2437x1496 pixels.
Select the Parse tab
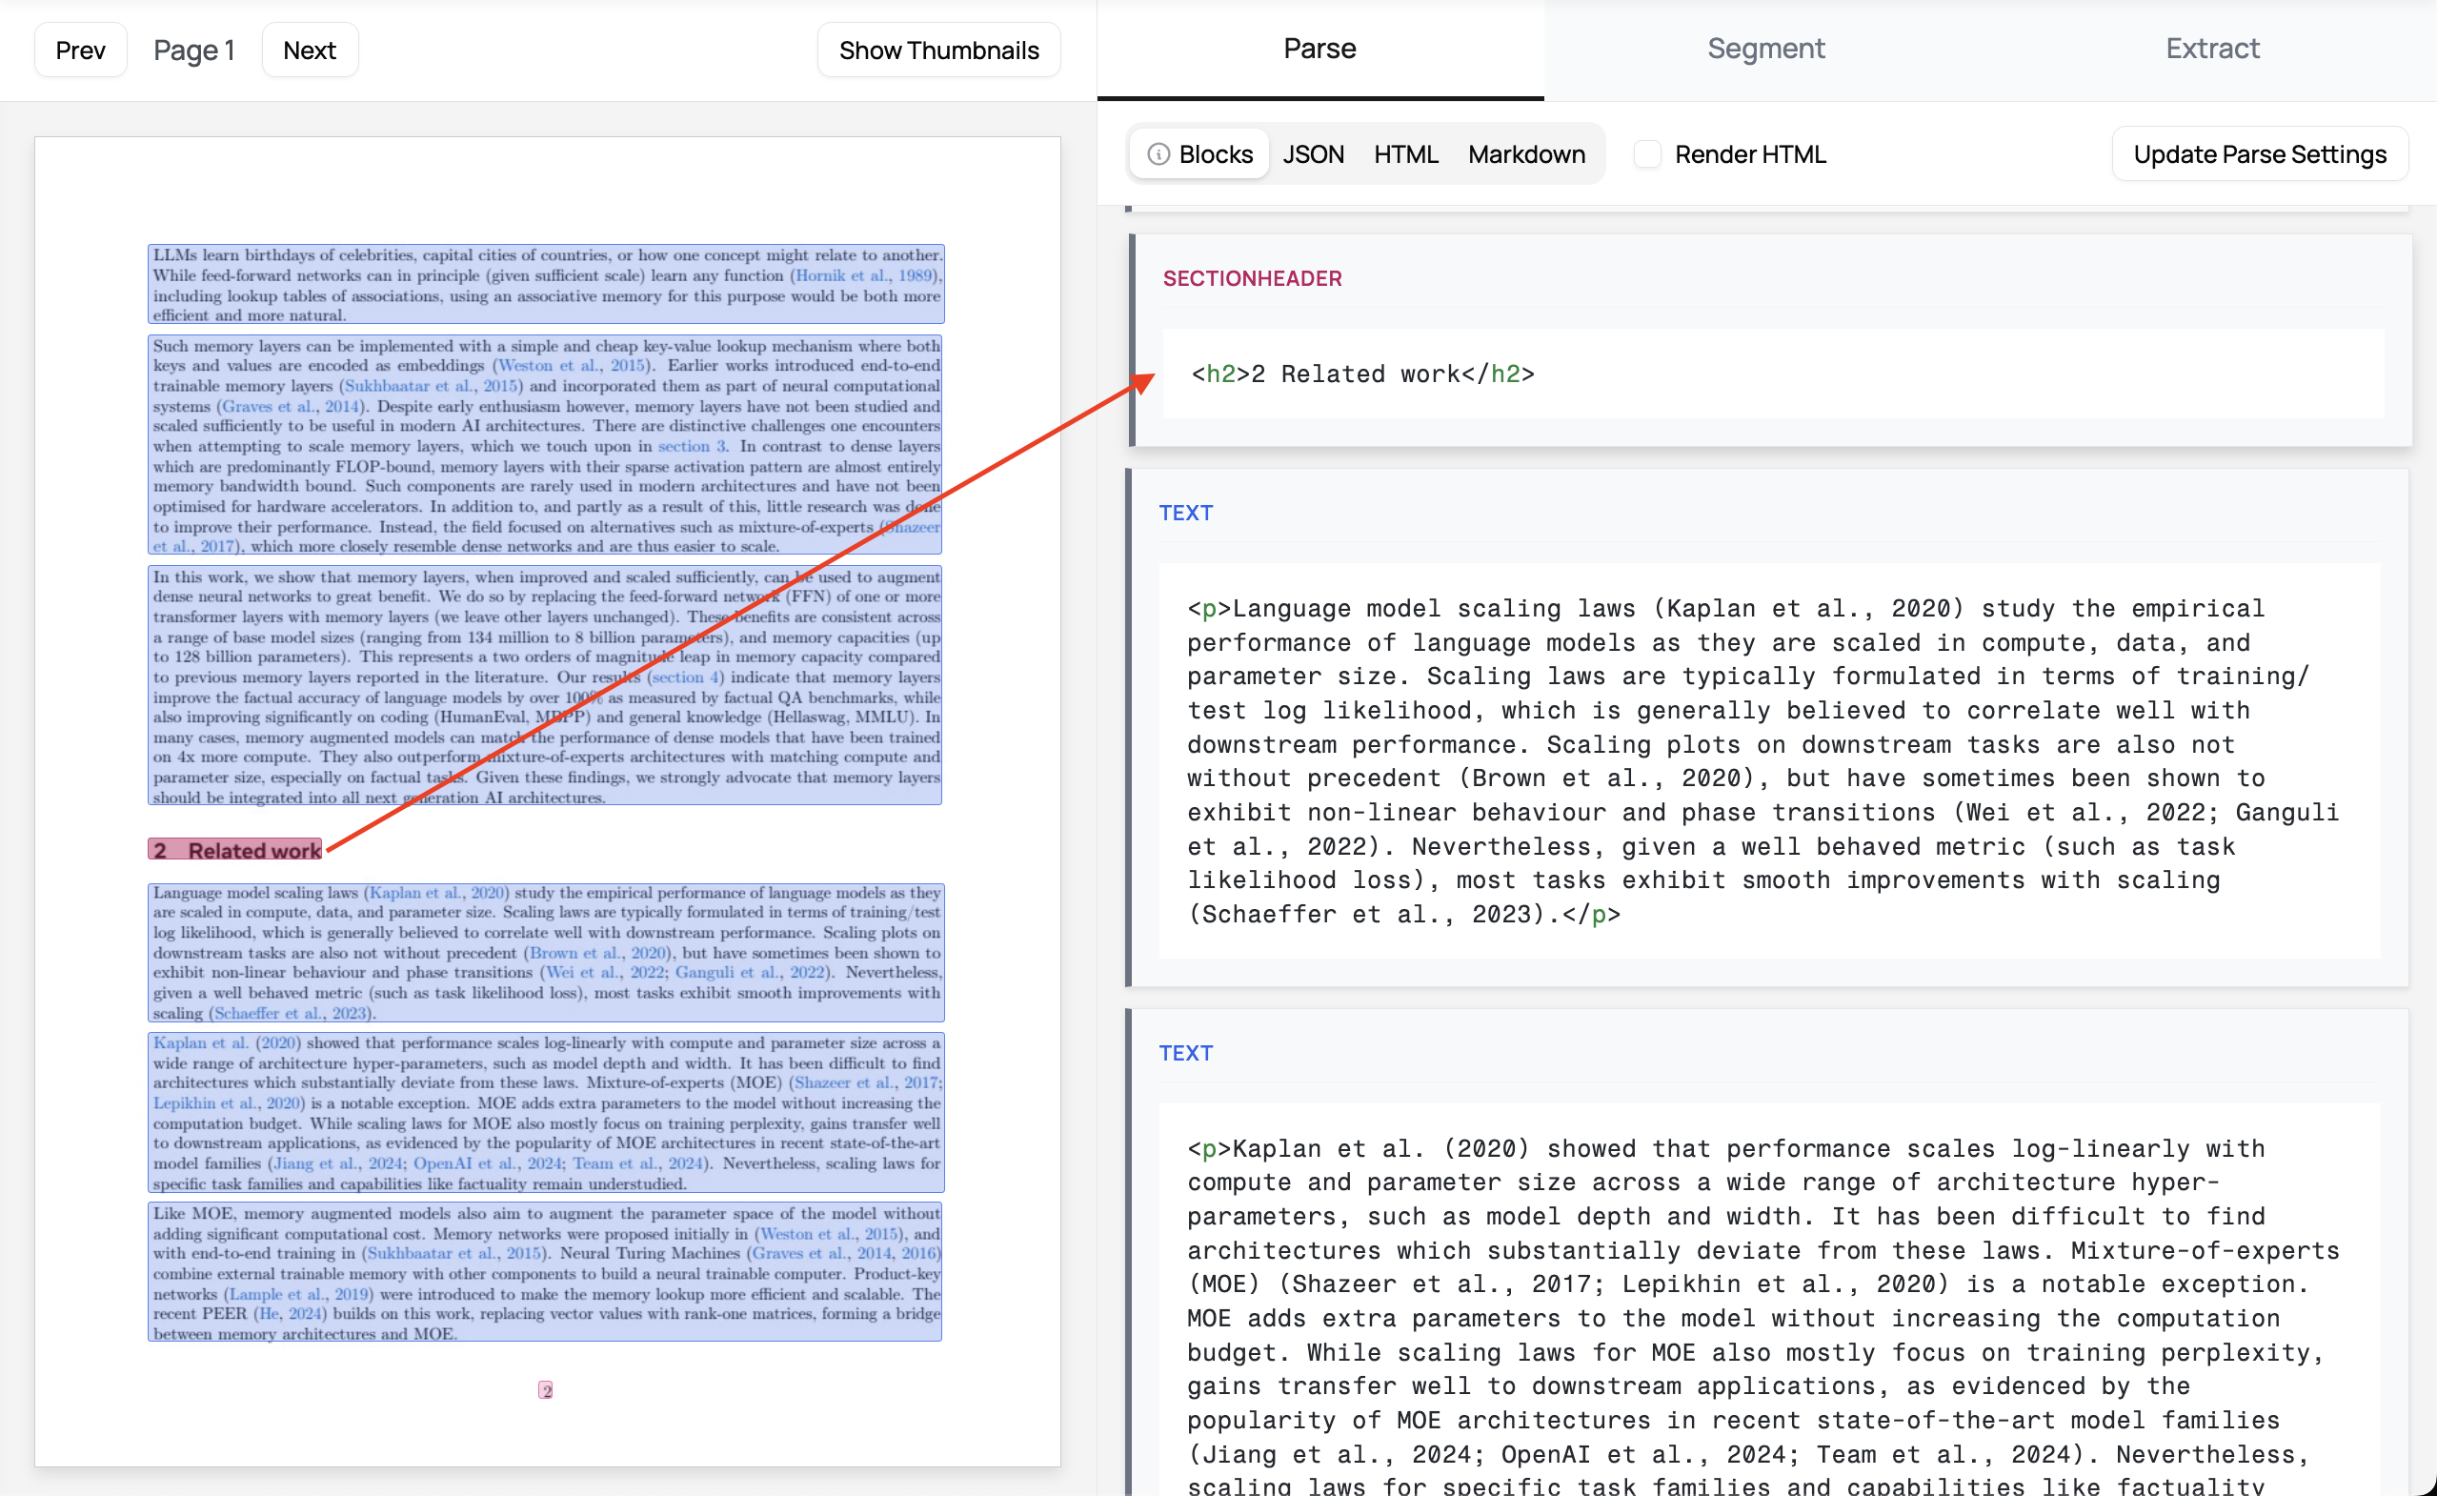1319,49
